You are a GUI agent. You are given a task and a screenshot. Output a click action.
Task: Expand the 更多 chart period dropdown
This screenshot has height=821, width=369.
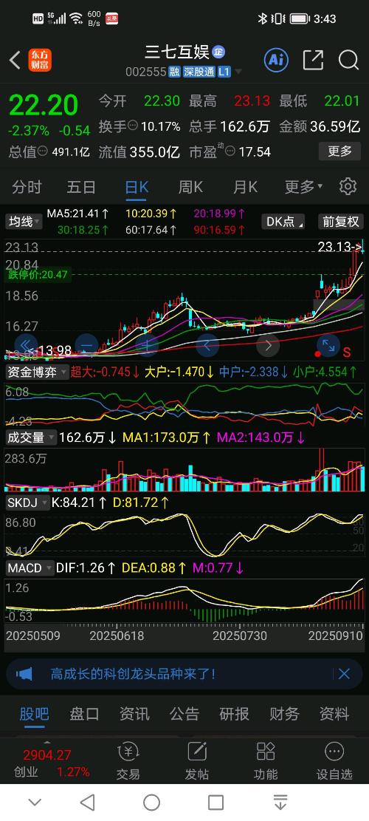[303, 186]
